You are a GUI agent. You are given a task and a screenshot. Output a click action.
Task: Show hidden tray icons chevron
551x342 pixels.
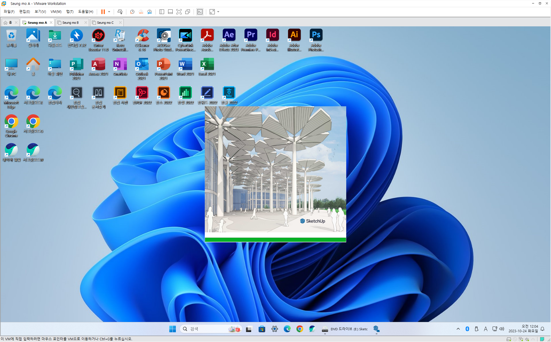458,329
